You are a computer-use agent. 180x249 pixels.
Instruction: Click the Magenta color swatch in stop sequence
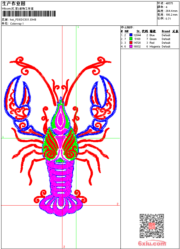tap(131, 46)
